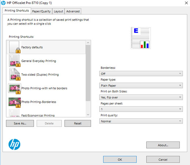Click the General Everyday Printing shortcut icon
The width and height of the screenshot is (190, 165).
click(x=15, y=61)
